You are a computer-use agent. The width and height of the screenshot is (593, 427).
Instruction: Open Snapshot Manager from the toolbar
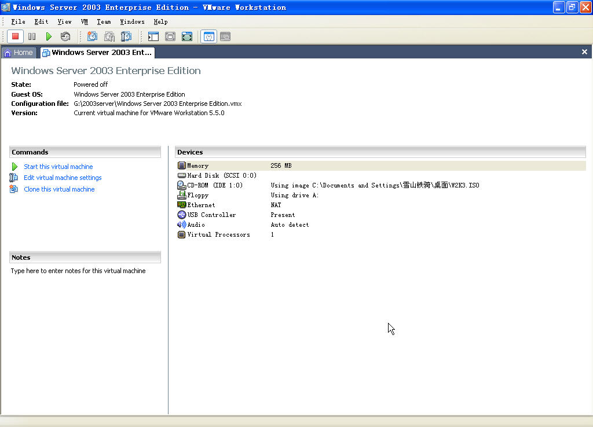(x=126, y=36)
